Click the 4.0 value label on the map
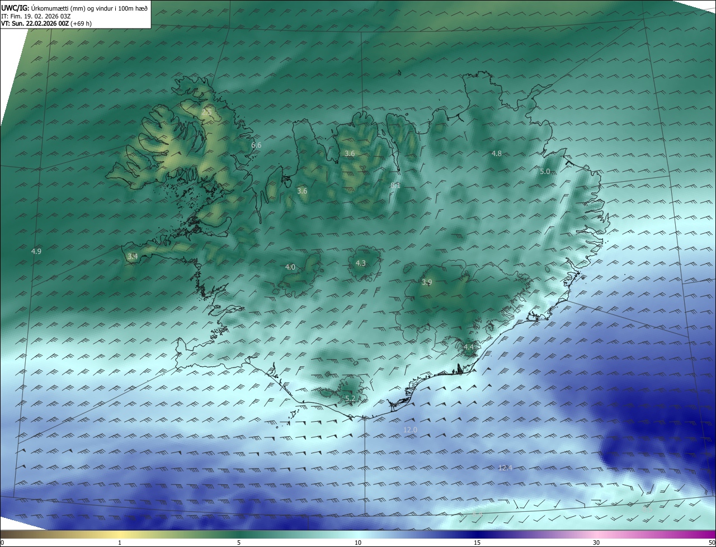The height and width of the screenshot is (547, 716). (x=290, y=267)
